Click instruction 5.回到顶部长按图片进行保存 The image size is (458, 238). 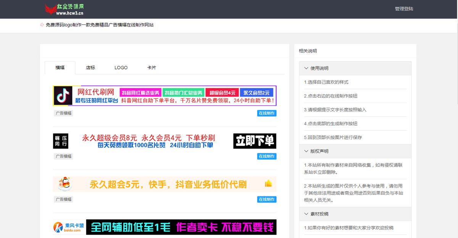point(333,137)
